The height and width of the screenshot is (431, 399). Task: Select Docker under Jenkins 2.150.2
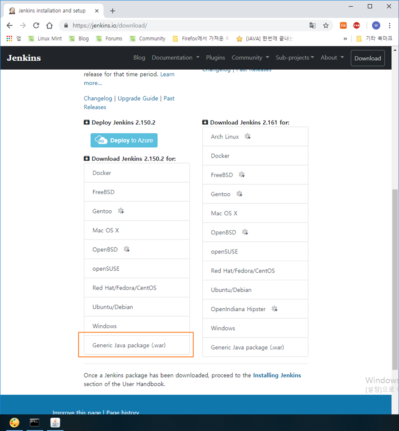point(137,173)
